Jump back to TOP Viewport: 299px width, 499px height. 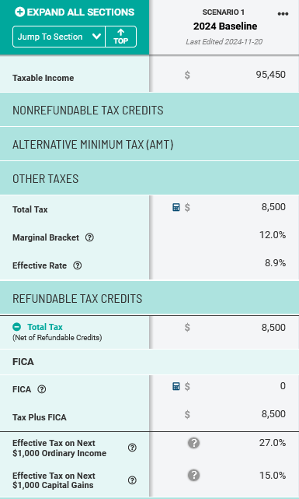(120, 37)
